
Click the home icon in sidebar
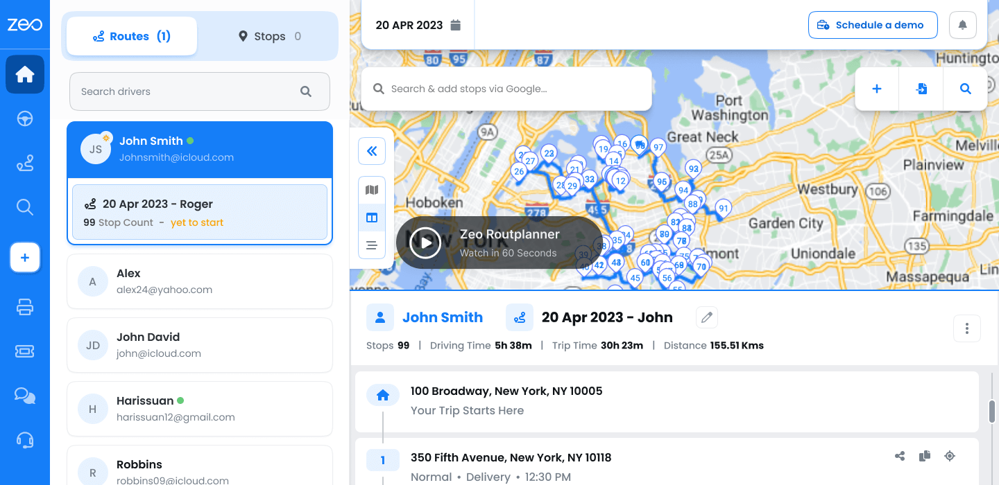[25, 74]
